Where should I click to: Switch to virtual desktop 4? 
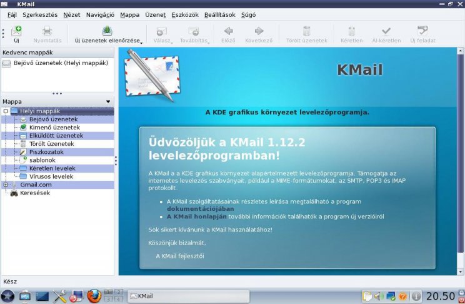(x=119, y=299)
